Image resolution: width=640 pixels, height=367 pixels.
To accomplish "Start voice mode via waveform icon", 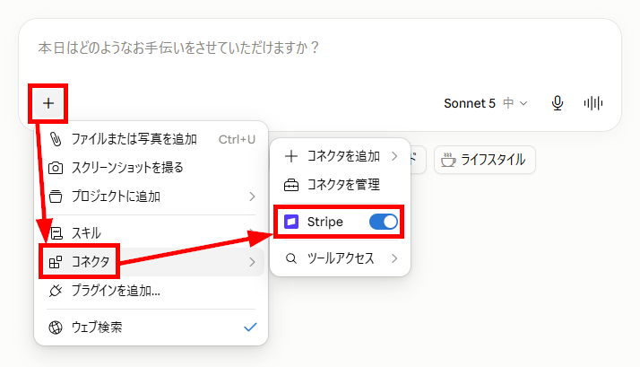I will (593, 103).
